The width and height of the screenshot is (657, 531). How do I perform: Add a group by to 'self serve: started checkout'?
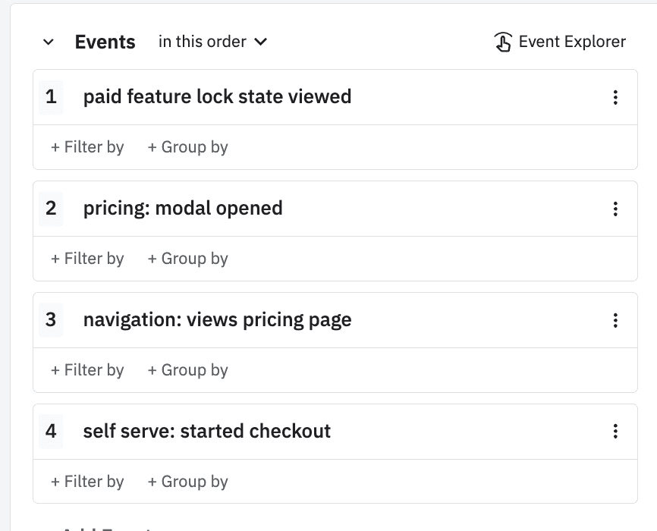click(x=187, y=481)
